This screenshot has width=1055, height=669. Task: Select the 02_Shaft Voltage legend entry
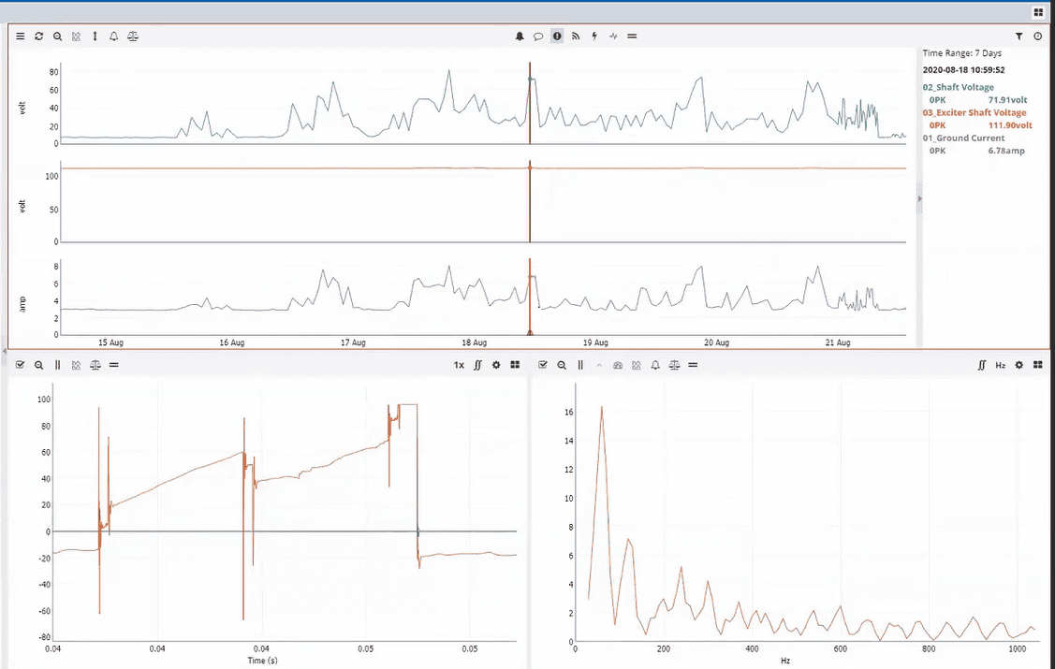pyautogui.click(x=958, y=87)
